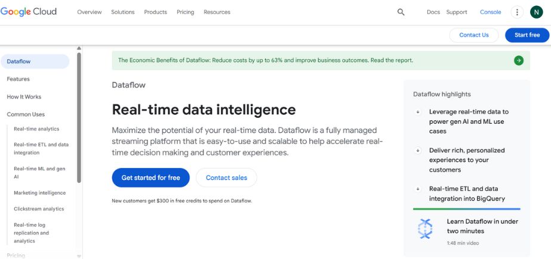Screen dimensions: 551x259
Task: Open the Solutions menu
Action: tap(122, 12)
